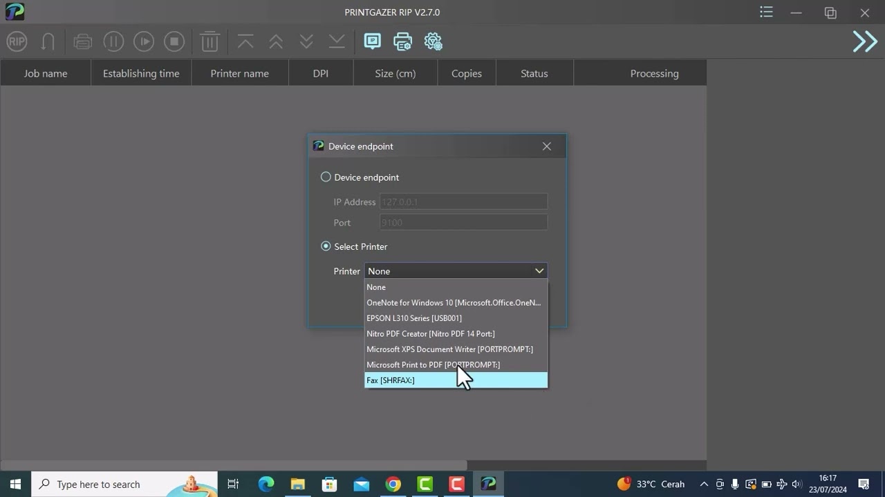
Task: Click the RIP toolbar icon
Action: pos(17,41)
